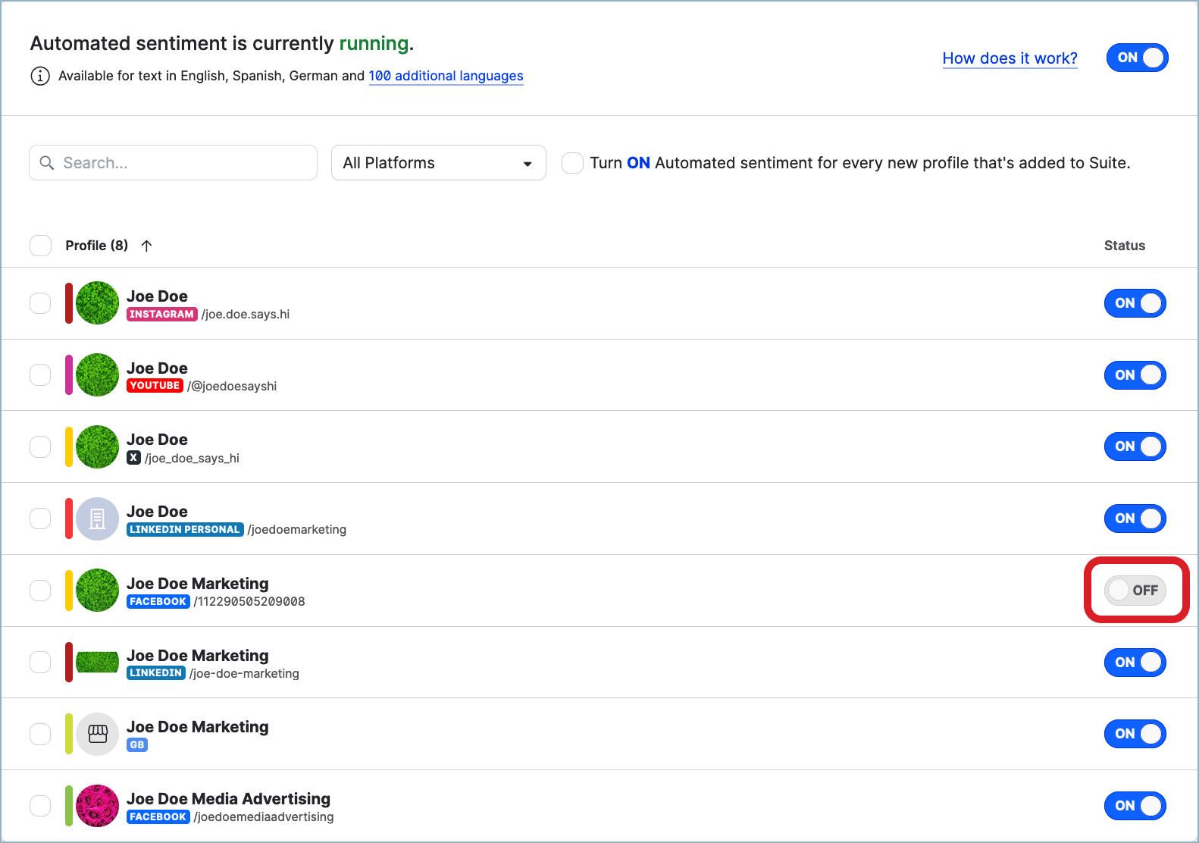Screen dimensions: 1199x843
Task: Click the YOUTUBE platform badge
Action: 155,386
